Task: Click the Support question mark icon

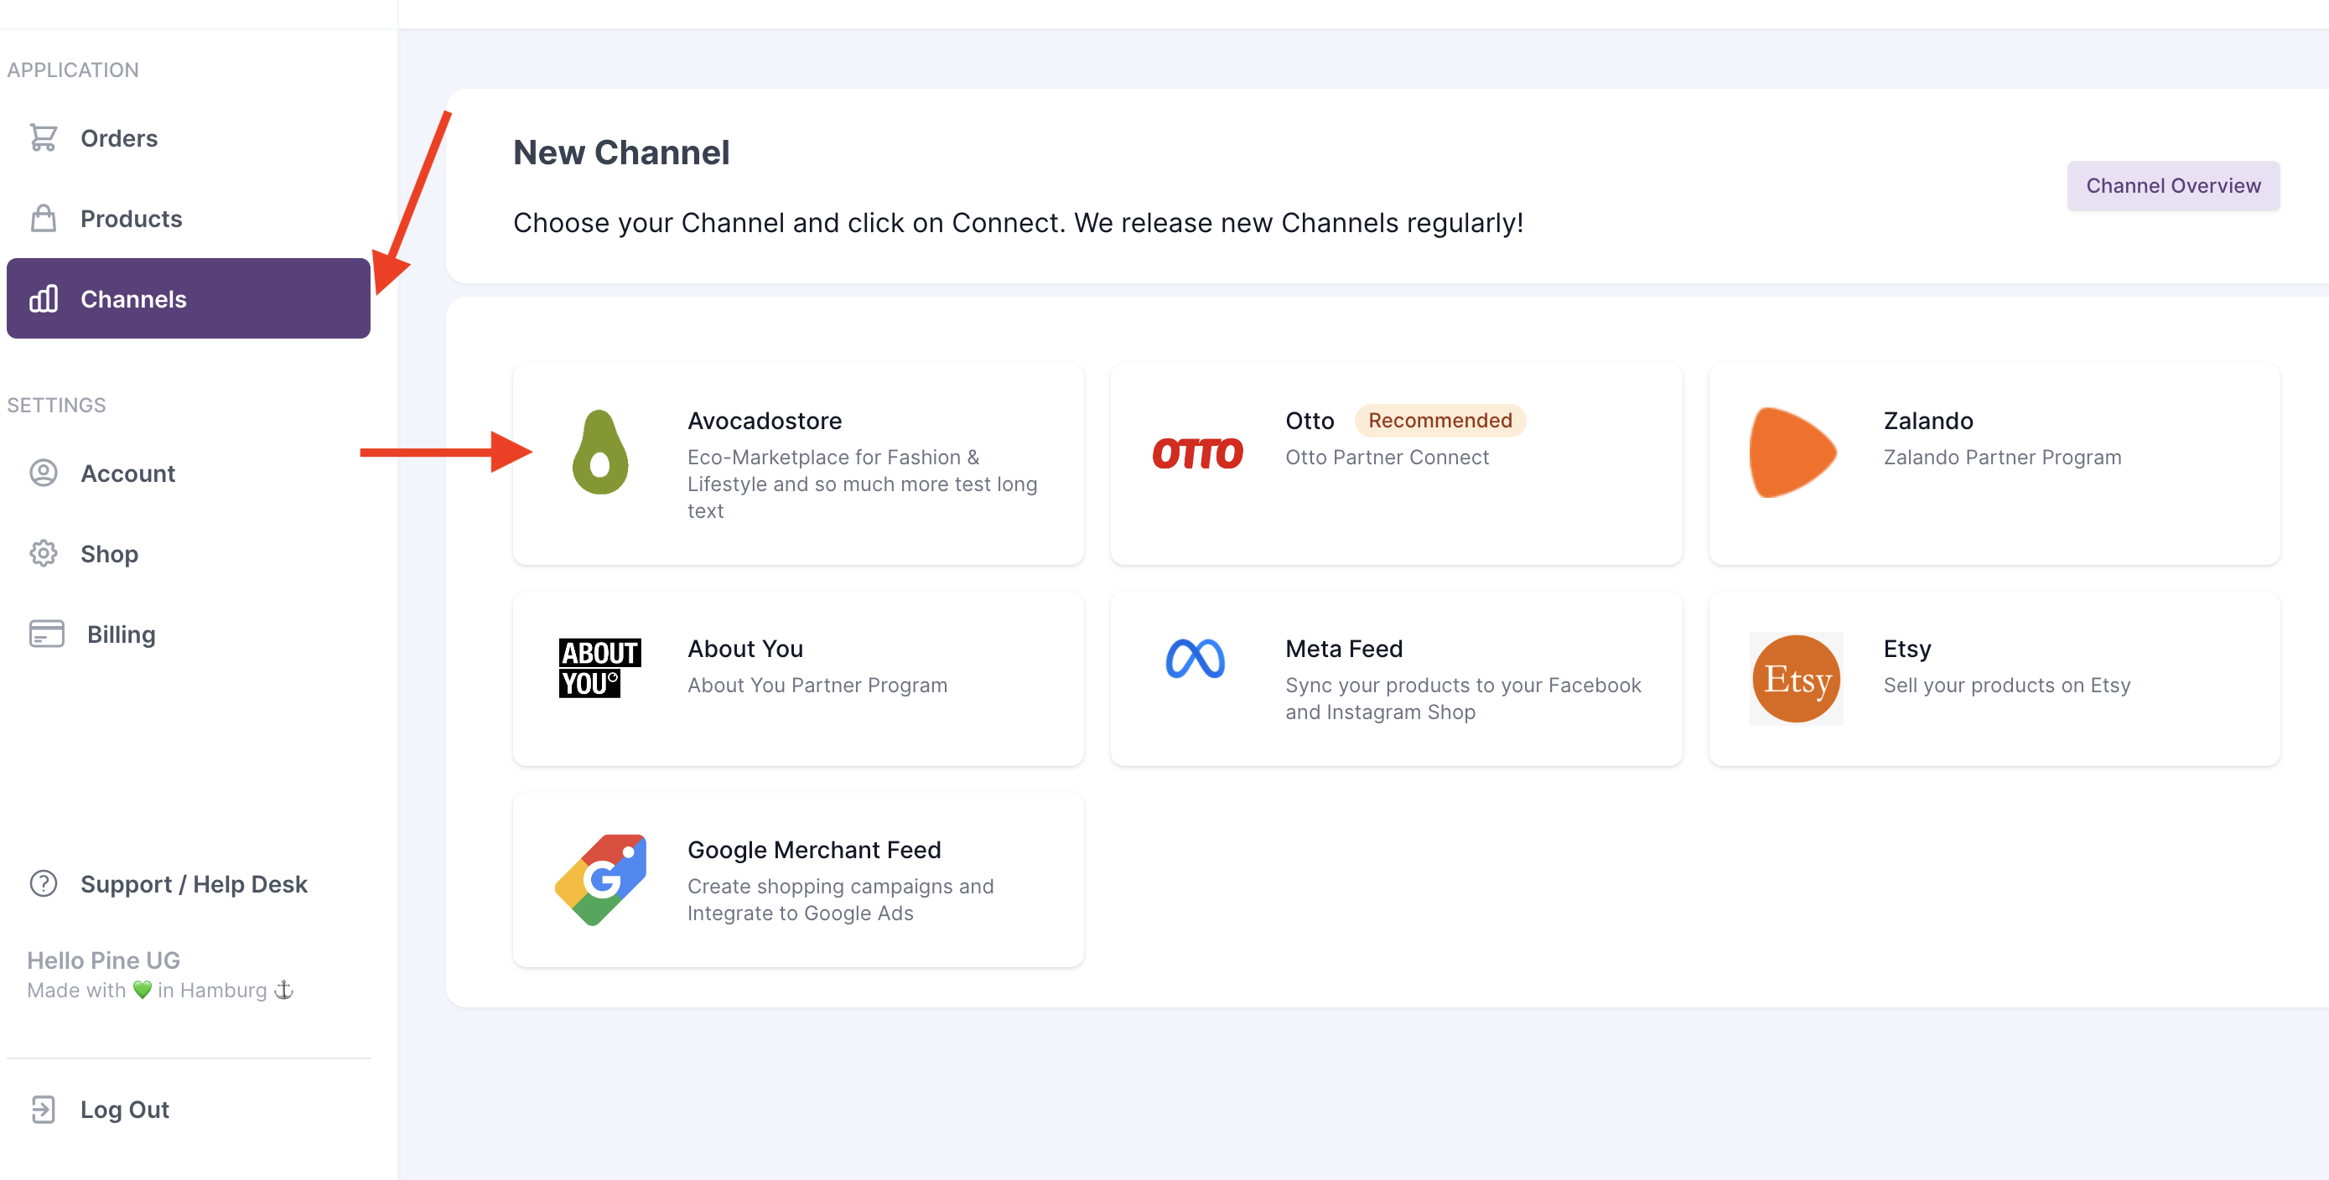Action: click(x=43, y=882)
